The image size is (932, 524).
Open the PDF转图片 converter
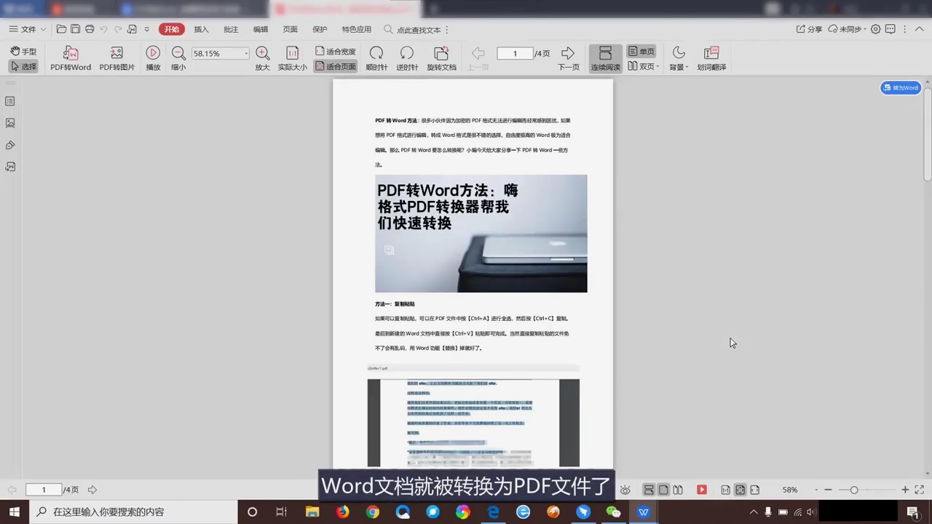coord(116,58)
